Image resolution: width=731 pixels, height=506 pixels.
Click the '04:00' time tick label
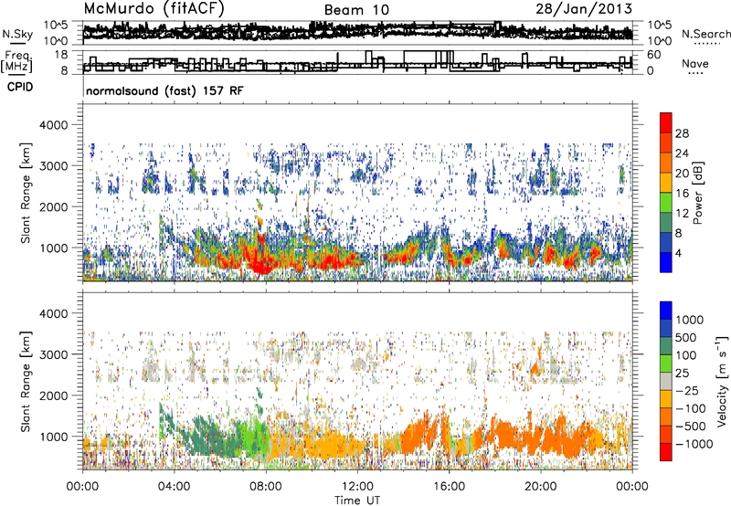point(174,487)
